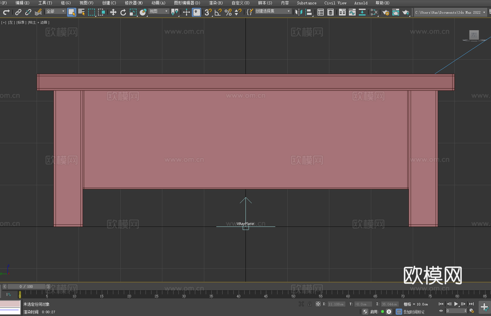Play the animation
Viewport: 491px width, 316px height.
pos(456,304)
